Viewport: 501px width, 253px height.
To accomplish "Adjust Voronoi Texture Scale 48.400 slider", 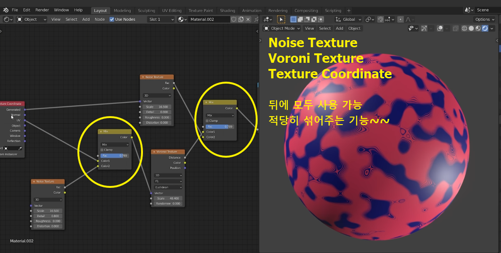I will tap(168, 198).
